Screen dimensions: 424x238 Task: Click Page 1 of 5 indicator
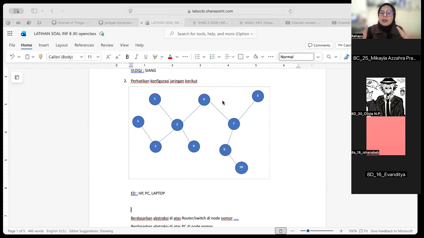click(16, 231)
